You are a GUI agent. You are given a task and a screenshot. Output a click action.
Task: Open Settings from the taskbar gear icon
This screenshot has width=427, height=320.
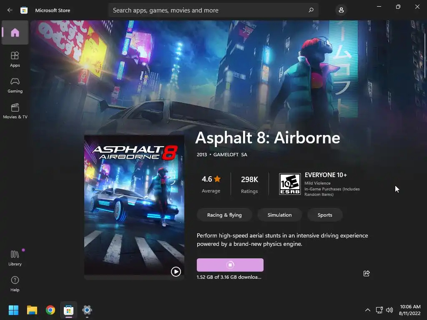coord(87,310)
